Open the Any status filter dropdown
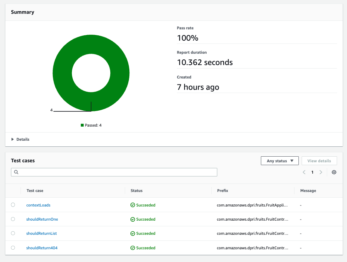The width and height of the screenshot is (347, 262). coord(280,161)
